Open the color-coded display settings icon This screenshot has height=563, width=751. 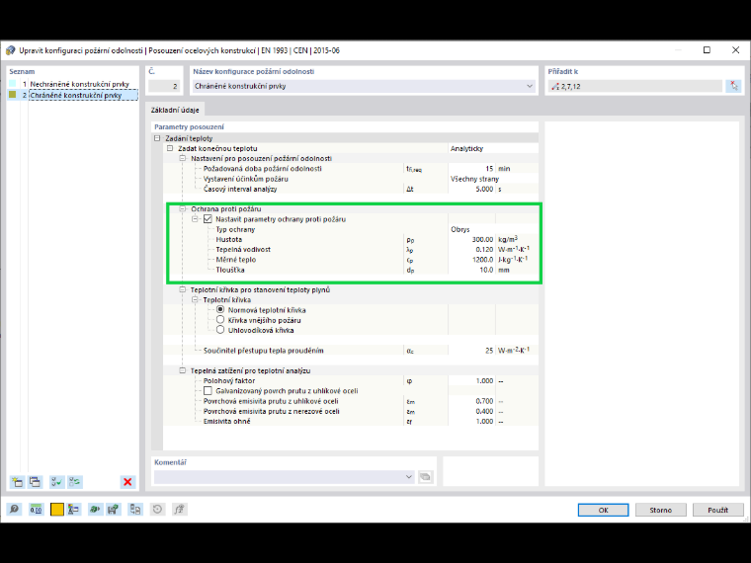pos(73,510)
